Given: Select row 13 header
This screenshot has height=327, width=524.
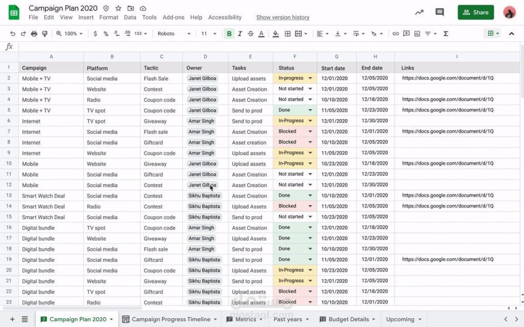Looking at the screenshot, I should [x=9, y=196].
